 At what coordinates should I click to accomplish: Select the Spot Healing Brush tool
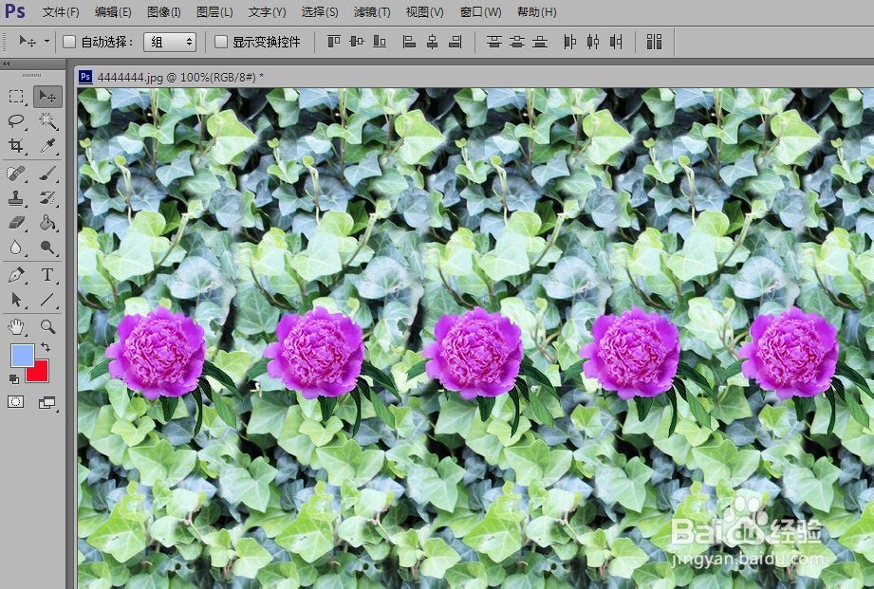pyautogui.click(x=16, y=174)
